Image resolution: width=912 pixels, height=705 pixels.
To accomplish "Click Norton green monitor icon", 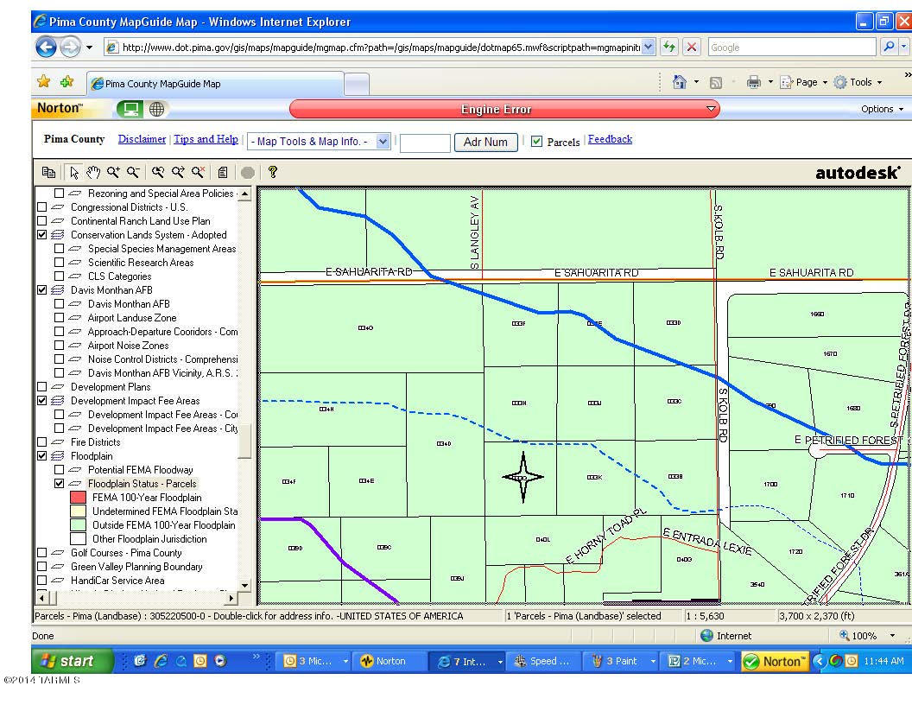I will point(130,109).
